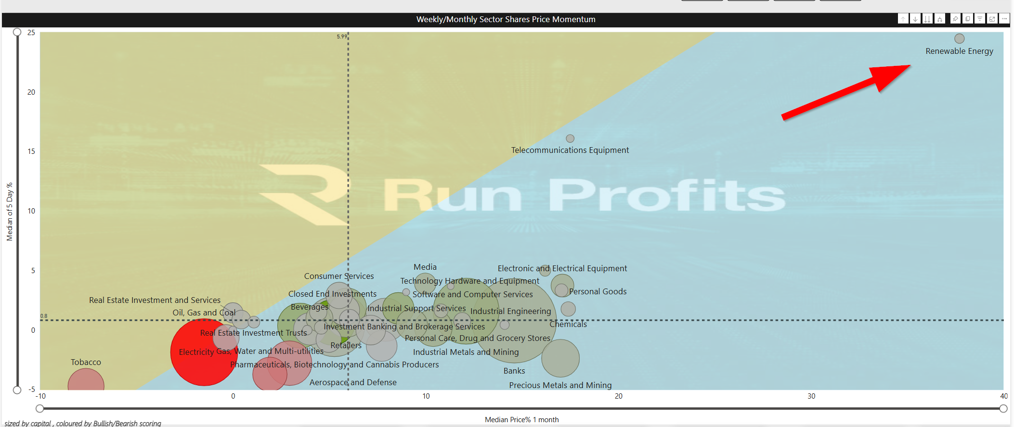Select the Renewable Energy data bubble
The width and height of the screenshot is (1014, 427).
[960, 38]
